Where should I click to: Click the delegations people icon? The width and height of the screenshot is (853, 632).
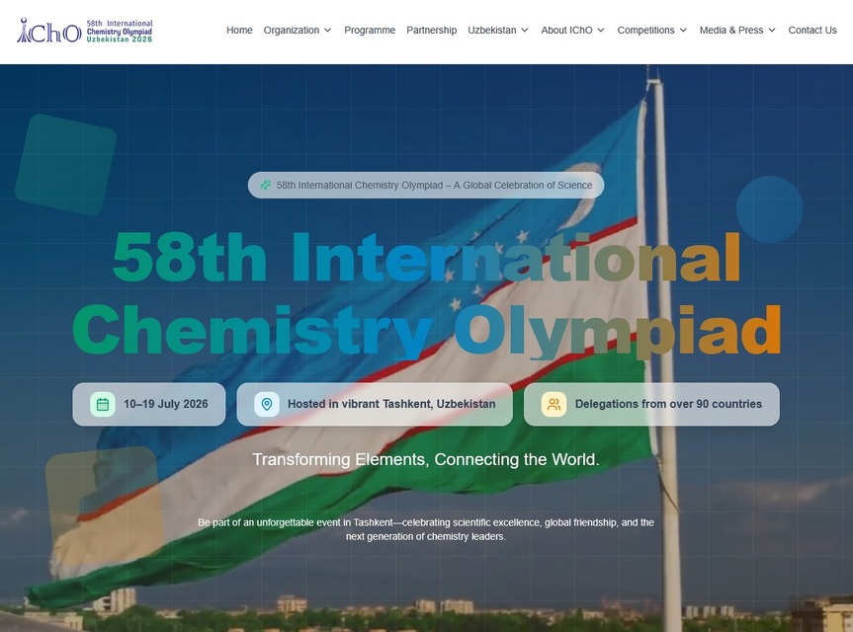(552, 404)
